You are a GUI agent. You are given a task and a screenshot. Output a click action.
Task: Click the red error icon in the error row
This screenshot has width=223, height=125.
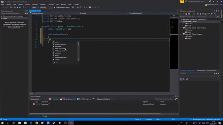point(34,104)
